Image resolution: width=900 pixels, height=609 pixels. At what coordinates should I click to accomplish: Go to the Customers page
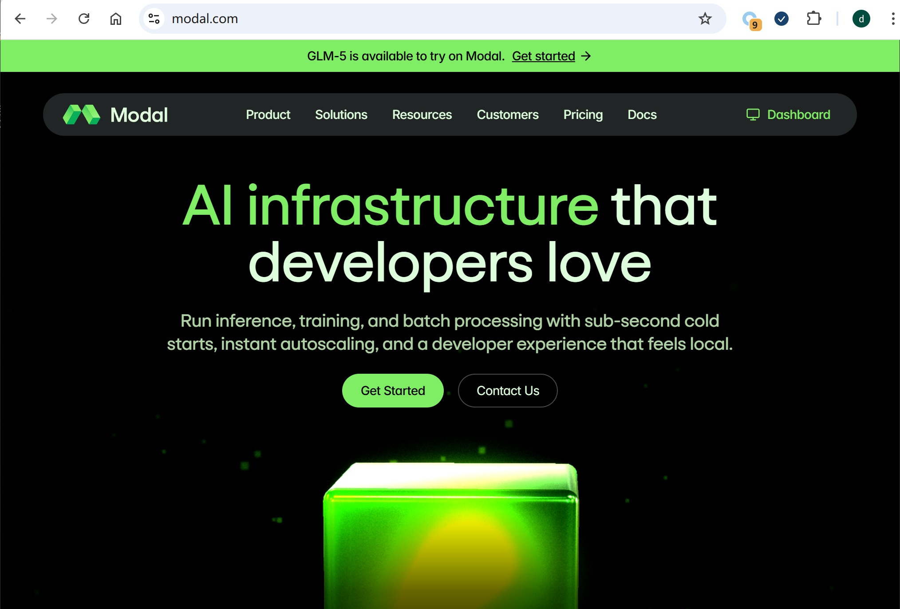[508, 115]
